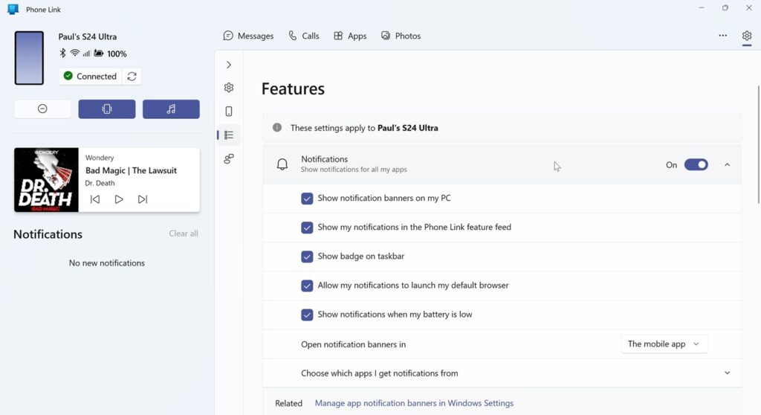Viewport: 761px width, 415px height.
Task: Click the refresh connection icon next to Connected
Action: (x=132, y=77)
